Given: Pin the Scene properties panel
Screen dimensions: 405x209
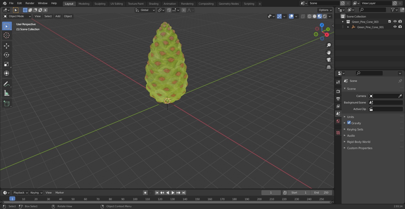Looking at the screenshot, I should (x=400, y=81).
